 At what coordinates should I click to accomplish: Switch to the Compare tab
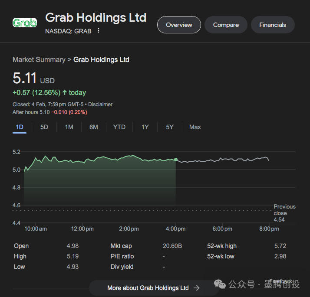(x=226, y=25)
